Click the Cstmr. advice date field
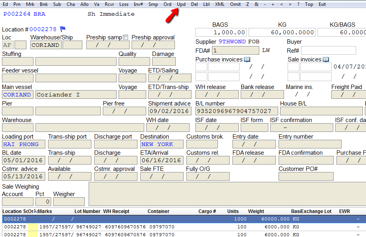Image resolution: width=366 pixels, height=237 pixels. 24,176
